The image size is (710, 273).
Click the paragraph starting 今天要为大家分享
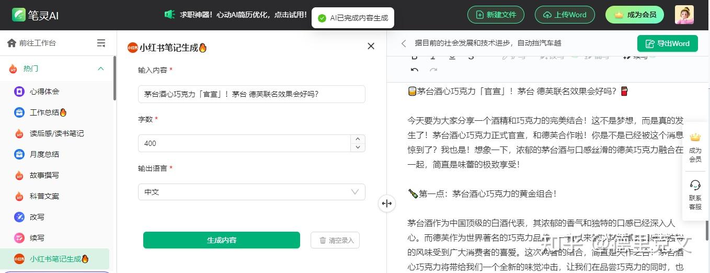pyautogui.click(x=545, y=142)
